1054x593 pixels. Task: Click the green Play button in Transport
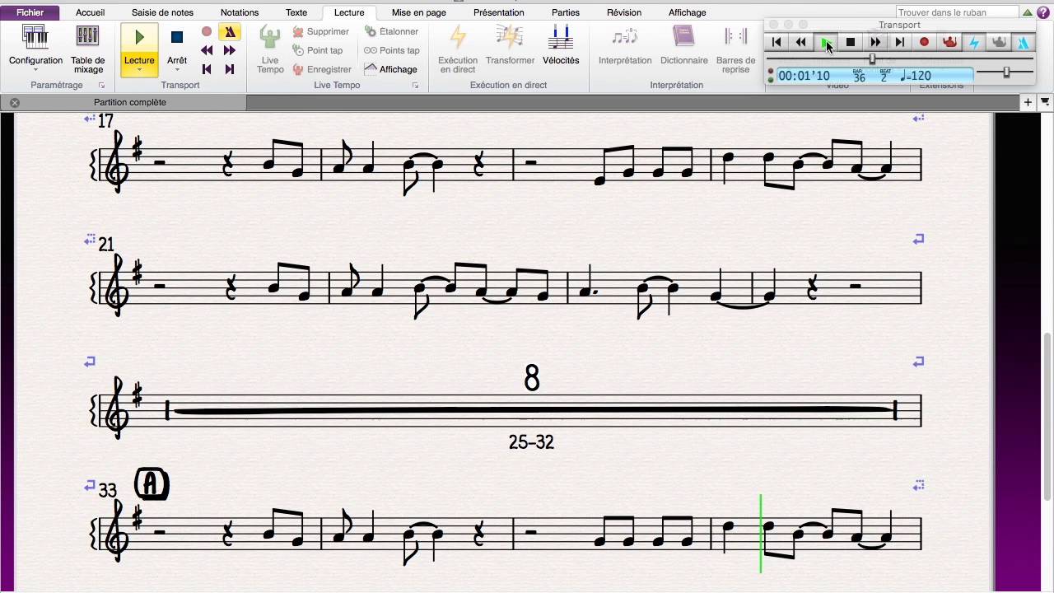click(x=827, y=42)
